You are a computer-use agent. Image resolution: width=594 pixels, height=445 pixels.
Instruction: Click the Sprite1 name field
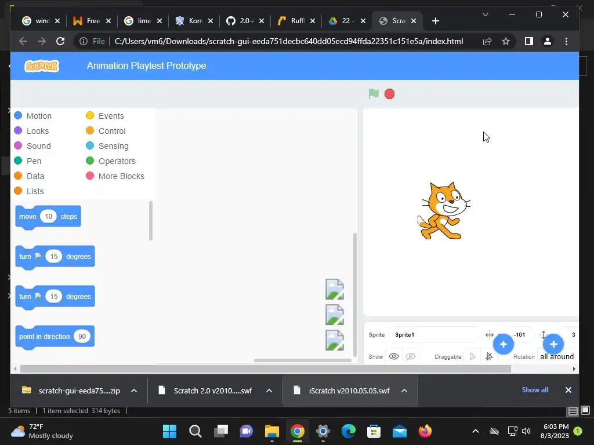click(x=434, y=334)
